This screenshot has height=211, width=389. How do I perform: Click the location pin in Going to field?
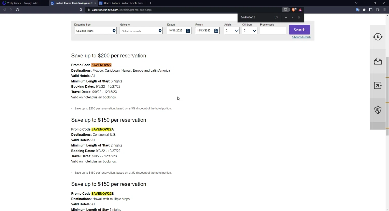click(x=160, y=31)
